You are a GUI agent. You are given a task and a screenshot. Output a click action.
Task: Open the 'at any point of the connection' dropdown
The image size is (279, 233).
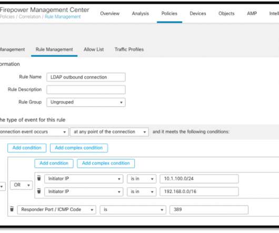(x=109, y=132)
